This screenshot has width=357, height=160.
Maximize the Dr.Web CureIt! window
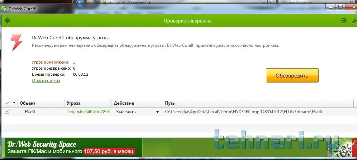point(340,7)
